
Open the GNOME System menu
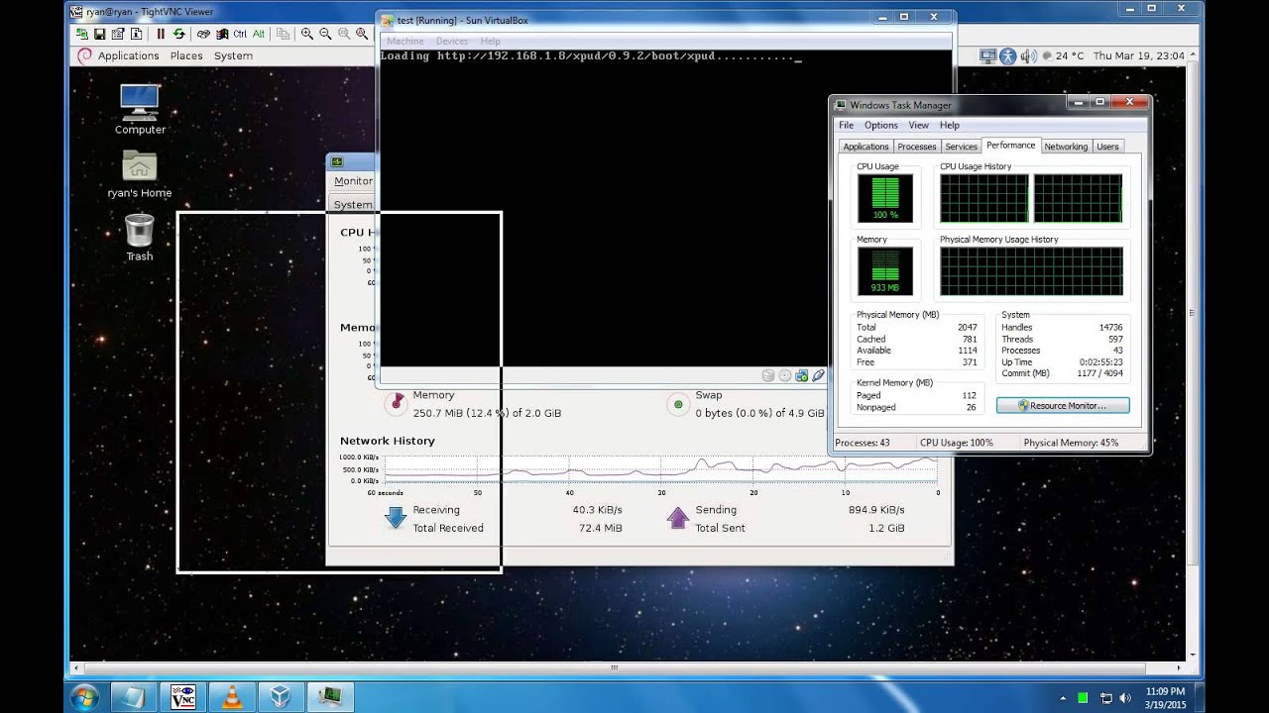[x=233, y=55]
